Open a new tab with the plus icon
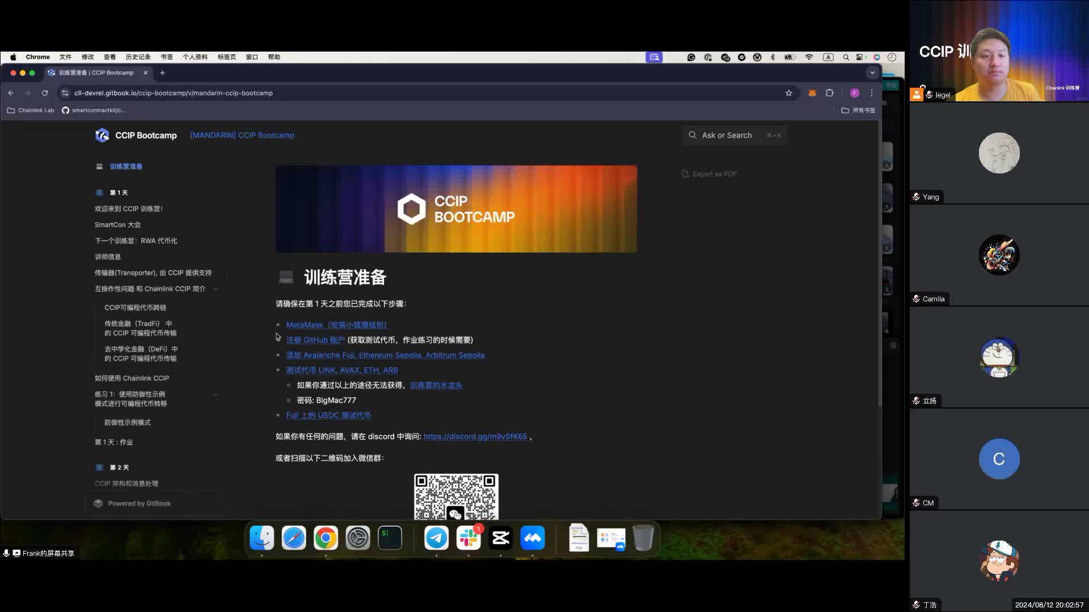Image resolution: width=1089 pixels, height=612 pixels. coord(162,73)
